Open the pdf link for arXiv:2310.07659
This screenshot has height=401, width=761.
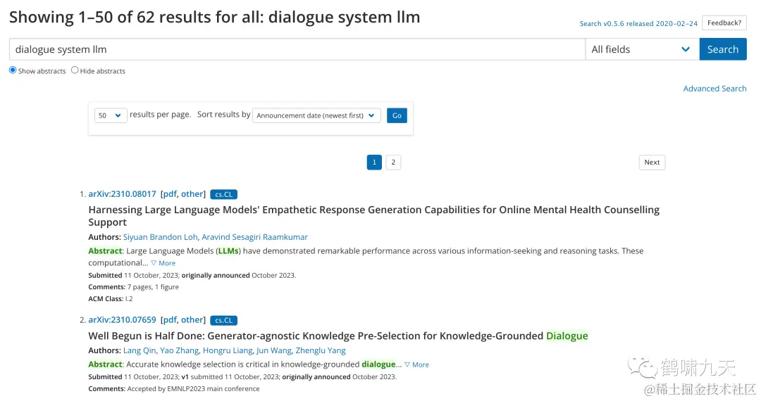(x=170, y=320)
